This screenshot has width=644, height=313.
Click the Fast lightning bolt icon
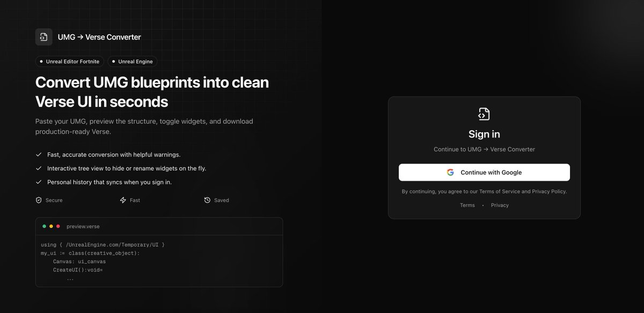coord(123,200)
